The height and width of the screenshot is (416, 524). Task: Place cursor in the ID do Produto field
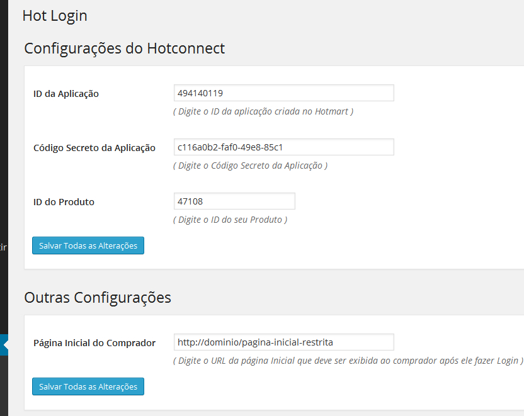(x=234, y=201)
